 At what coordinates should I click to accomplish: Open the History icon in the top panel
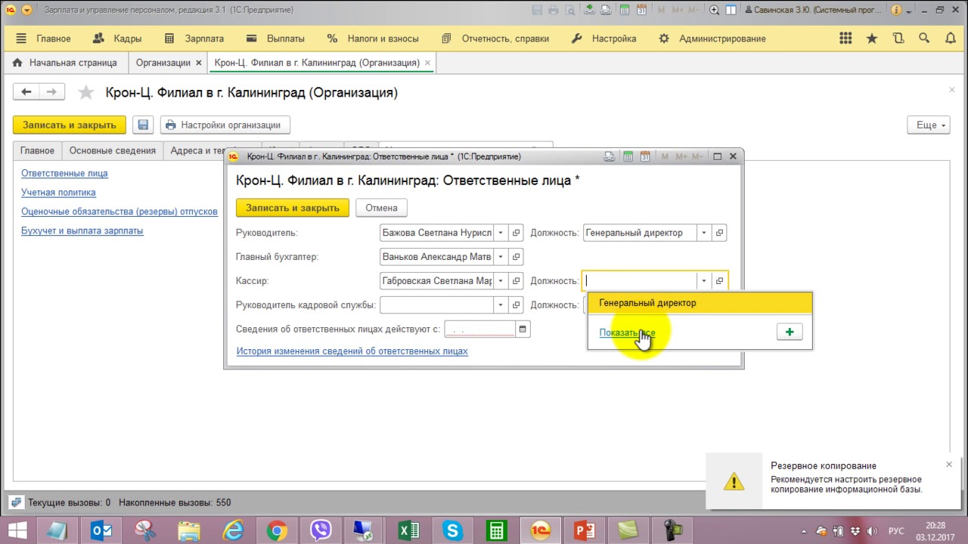click(898, 39)
